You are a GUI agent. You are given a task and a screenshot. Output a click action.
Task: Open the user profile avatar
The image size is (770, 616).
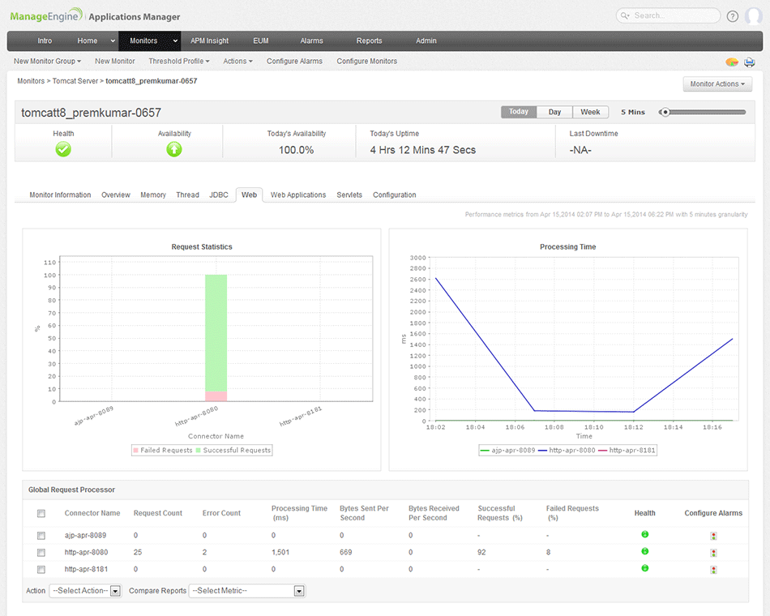(x=753, y=15)
